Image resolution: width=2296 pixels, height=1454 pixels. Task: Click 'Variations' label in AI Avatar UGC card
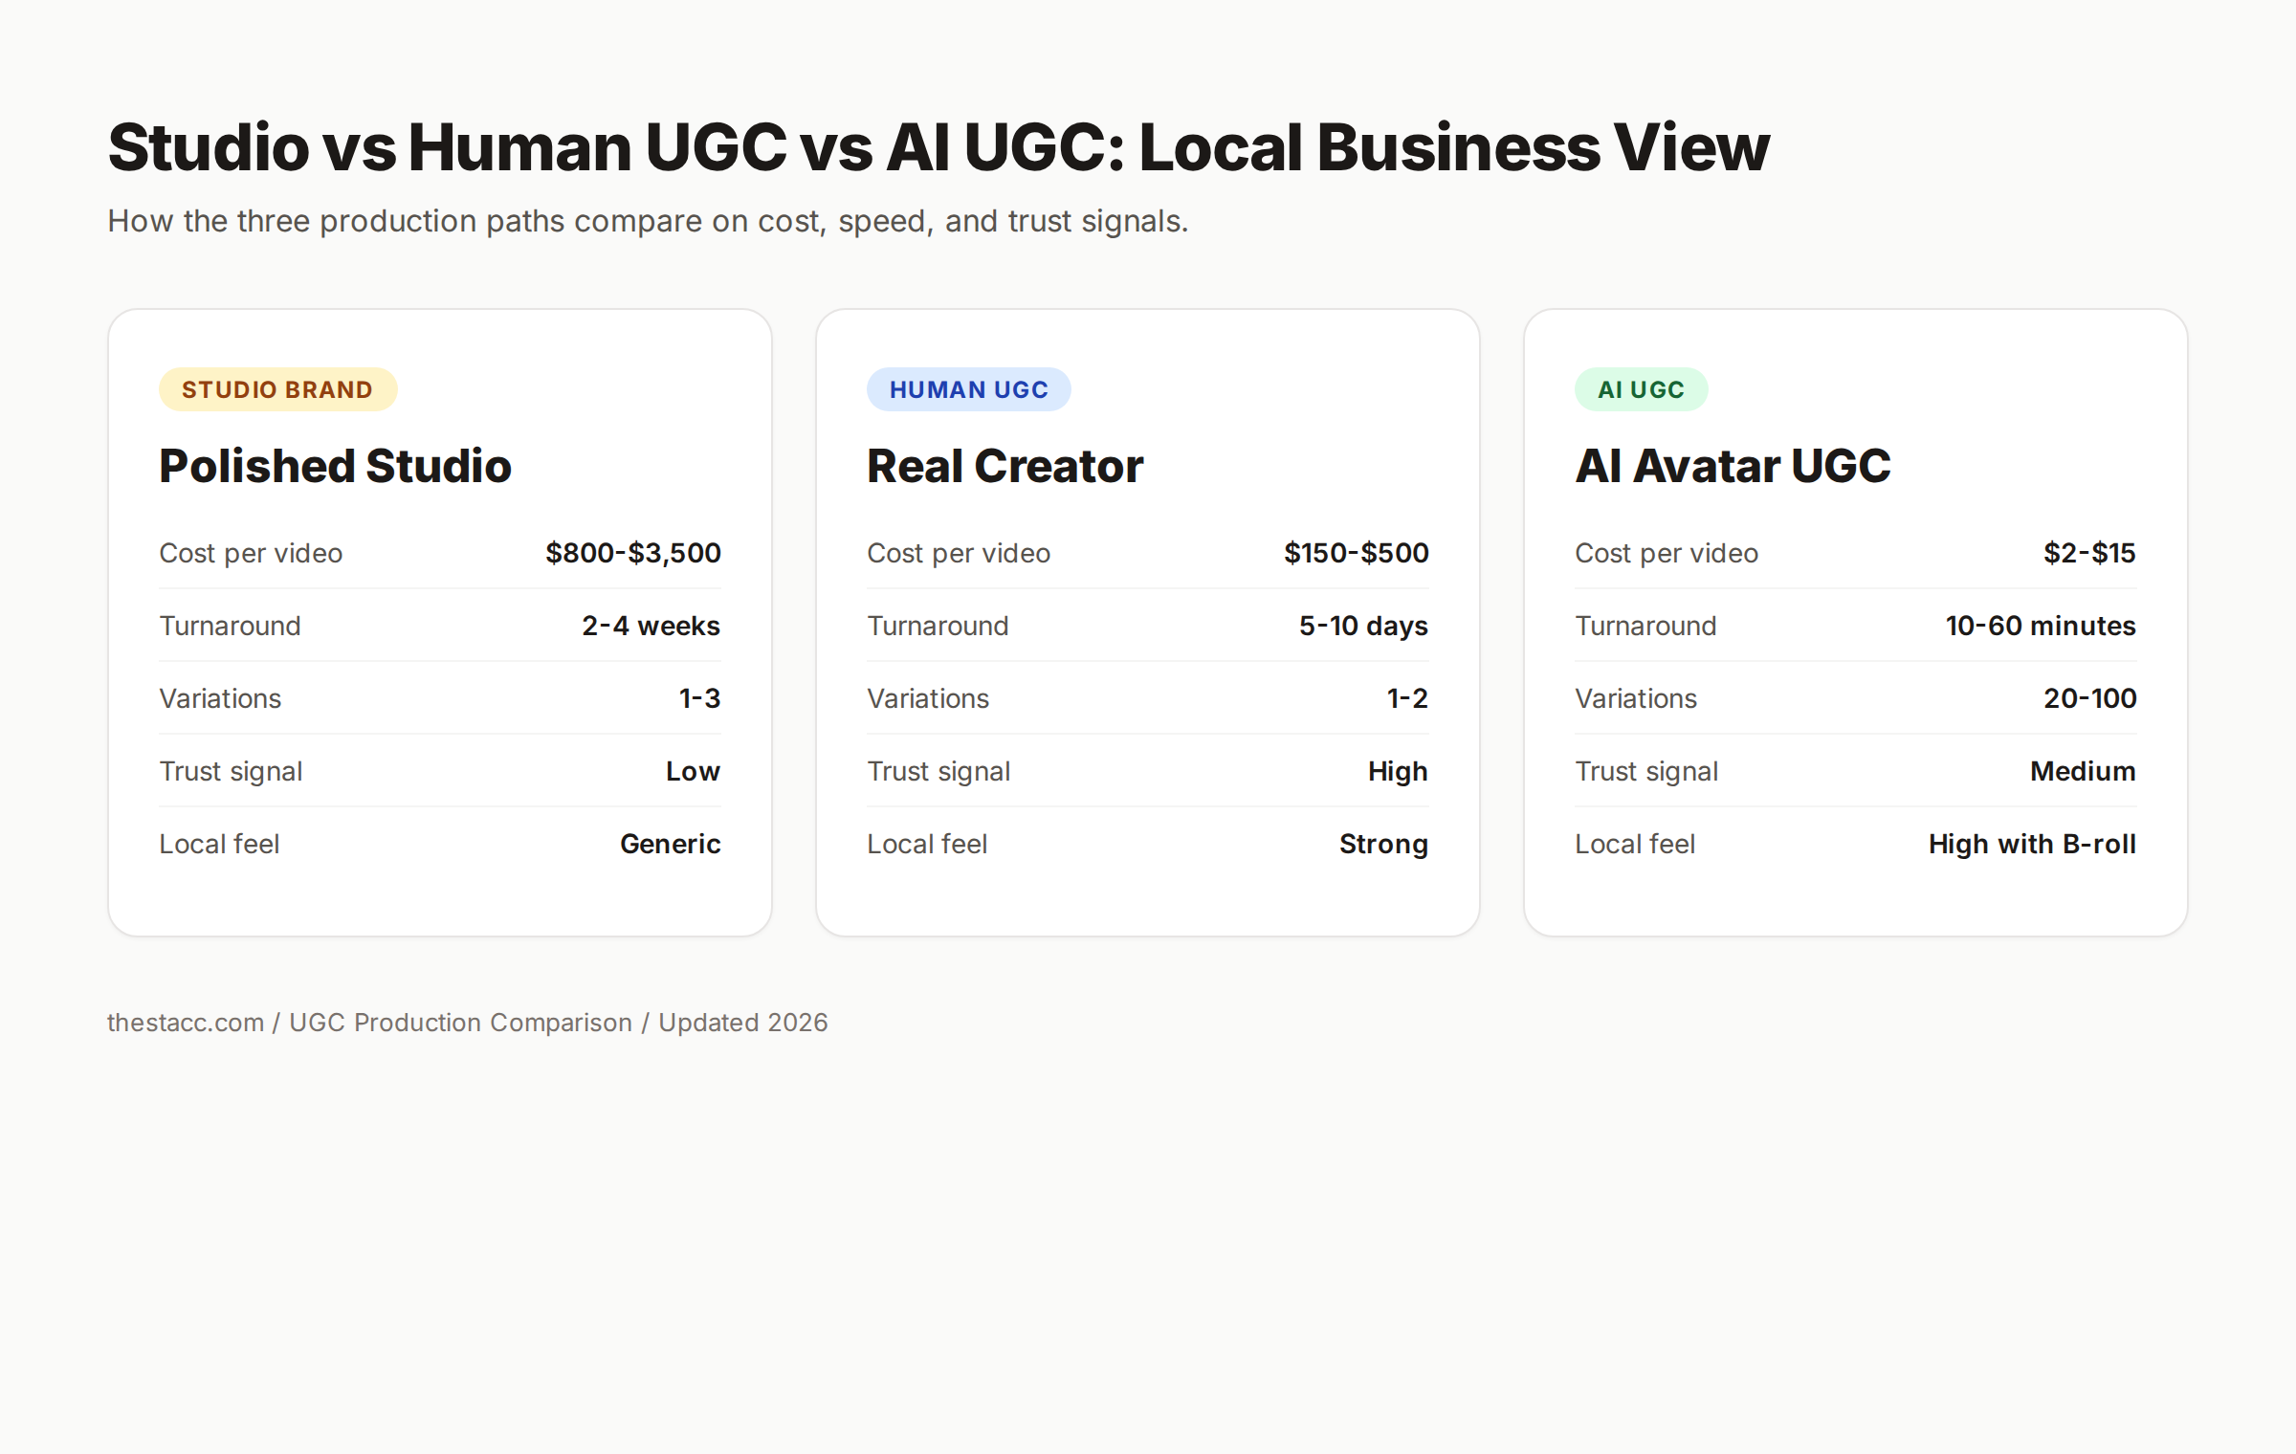click(1636, 698)
